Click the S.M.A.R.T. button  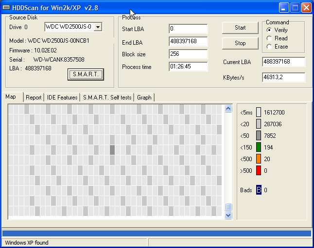86,74
